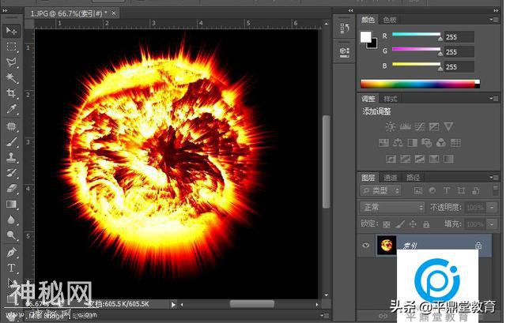Collapse right panels with double arrows
506x323 pixels.
pos(496,10)
